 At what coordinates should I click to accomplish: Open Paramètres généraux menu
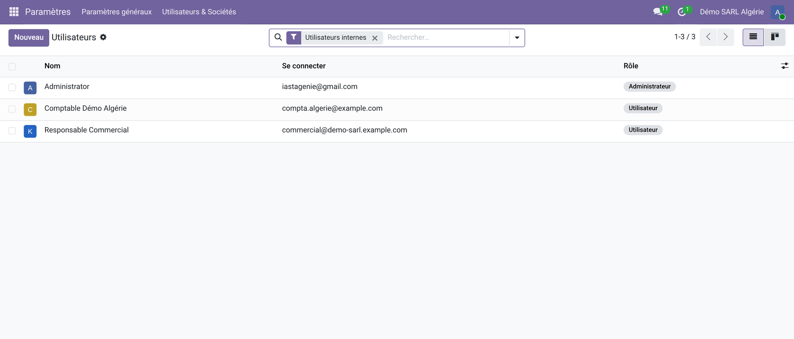tap(117, 12)
